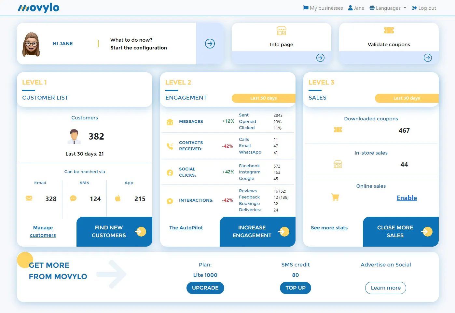The height and width of the screenshot is (313, 455).
Task: Enable online sales via the Enable link
Action: click(407, 198)
